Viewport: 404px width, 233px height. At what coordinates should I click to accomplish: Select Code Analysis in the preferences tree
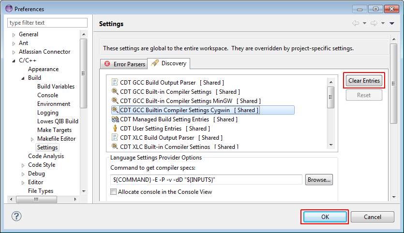pyautogui.click(x=46, y=156)
